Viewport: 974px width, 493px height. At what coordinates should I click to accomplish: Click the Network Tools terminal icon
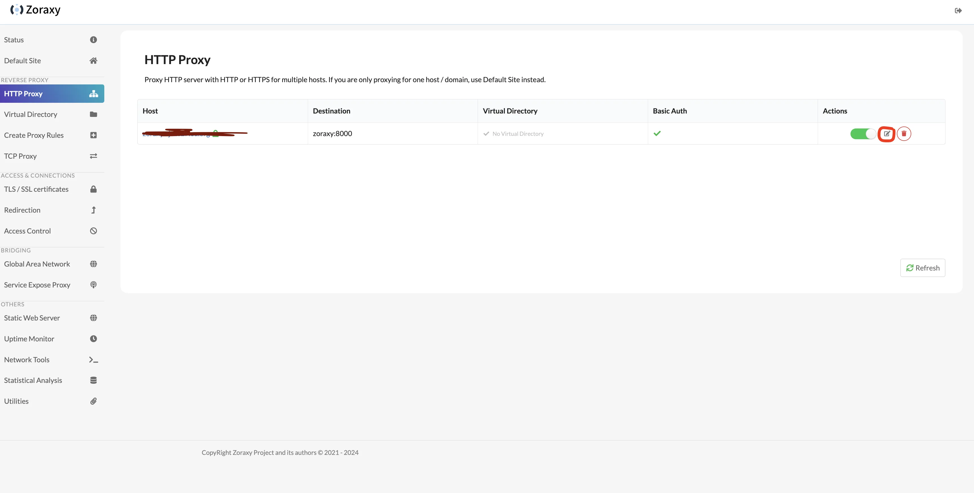pyautogui.click(x=93, y=360)
